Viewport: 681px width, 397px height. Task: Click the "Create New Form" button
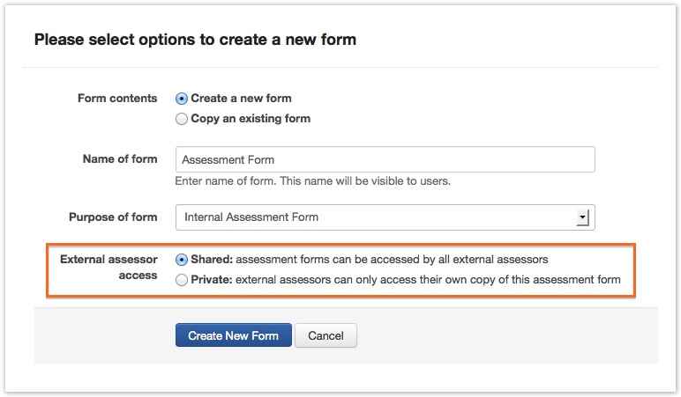click(233, 335)
